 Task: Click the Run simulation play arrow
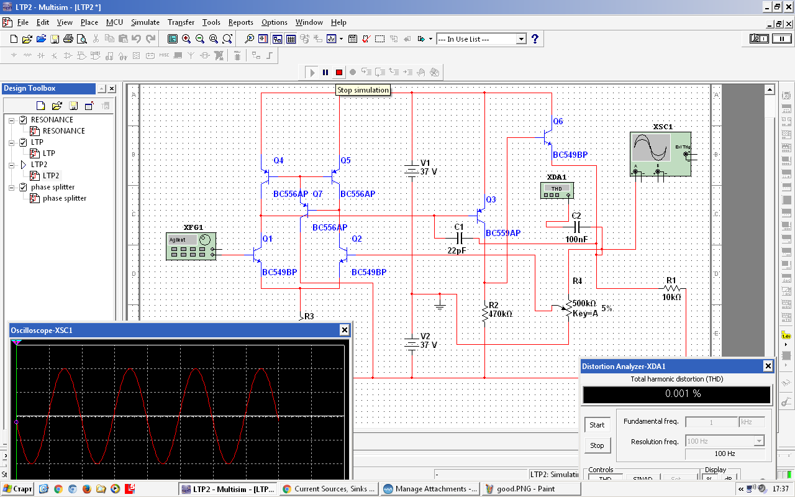pyautogui.click(x=312, y=72)
